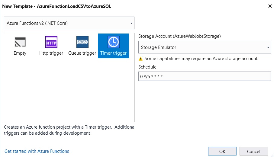274x157 pixels.
Task: Click the Http trigger label text
Action: (51, 53)
